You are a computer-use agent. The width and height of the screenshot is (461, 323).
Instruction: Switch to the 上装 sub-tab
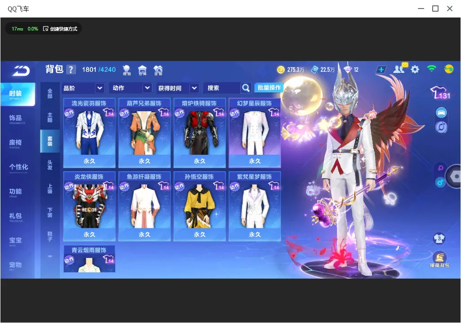[50, 188]
